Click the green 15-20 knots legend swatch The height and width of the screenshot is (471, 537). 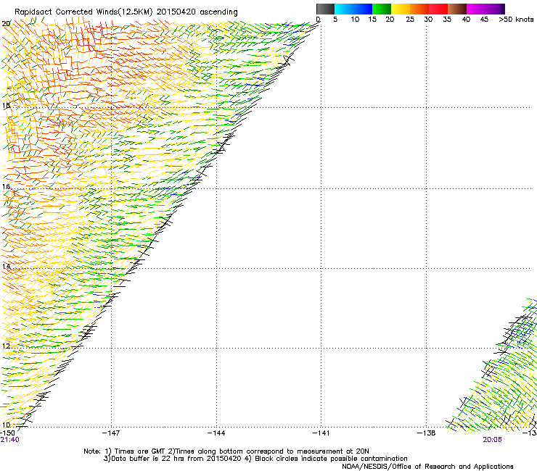point(382,9)
